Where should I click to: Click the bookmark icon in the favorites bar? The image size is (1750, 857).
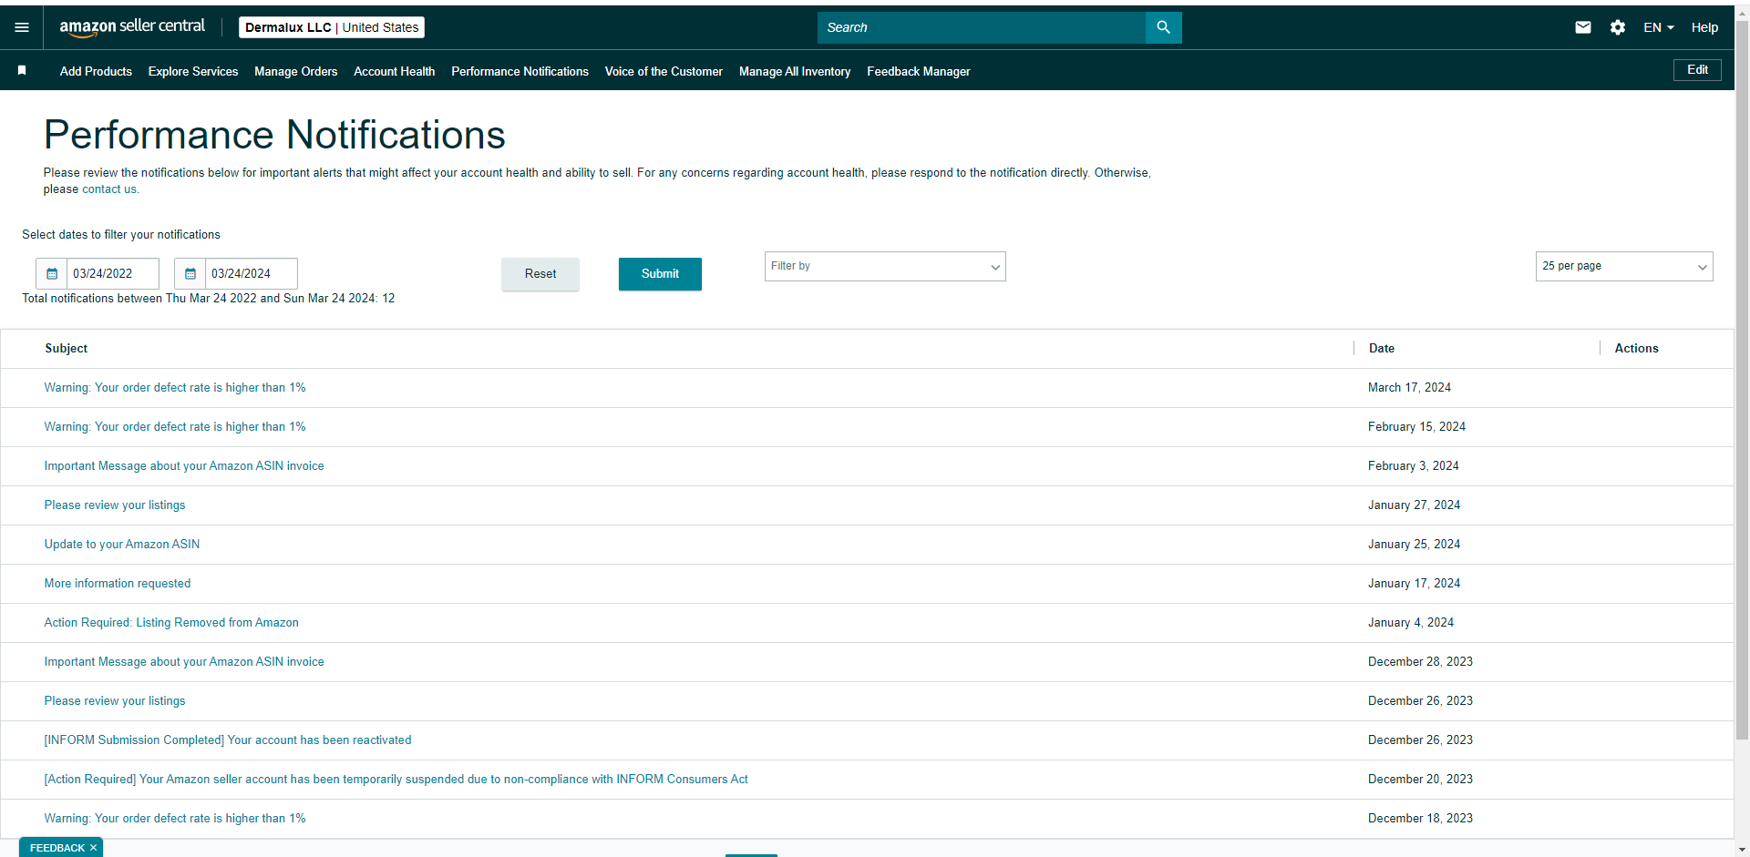[22, 70]
